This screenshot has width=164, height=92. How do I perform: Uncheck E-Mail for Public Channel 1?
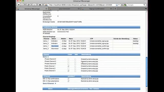[68, 66]
